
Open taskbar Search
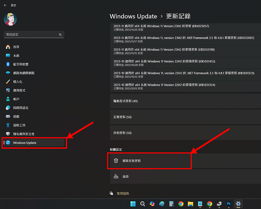tap(143, 204)
